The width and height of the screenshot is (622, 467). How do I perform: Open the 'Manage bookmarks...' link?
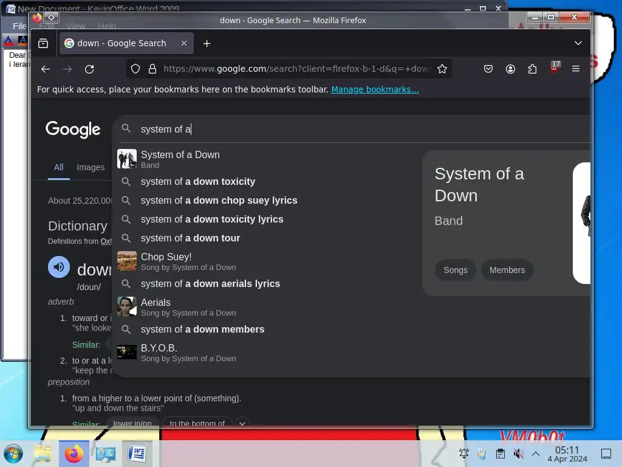[x=375, y=90]
